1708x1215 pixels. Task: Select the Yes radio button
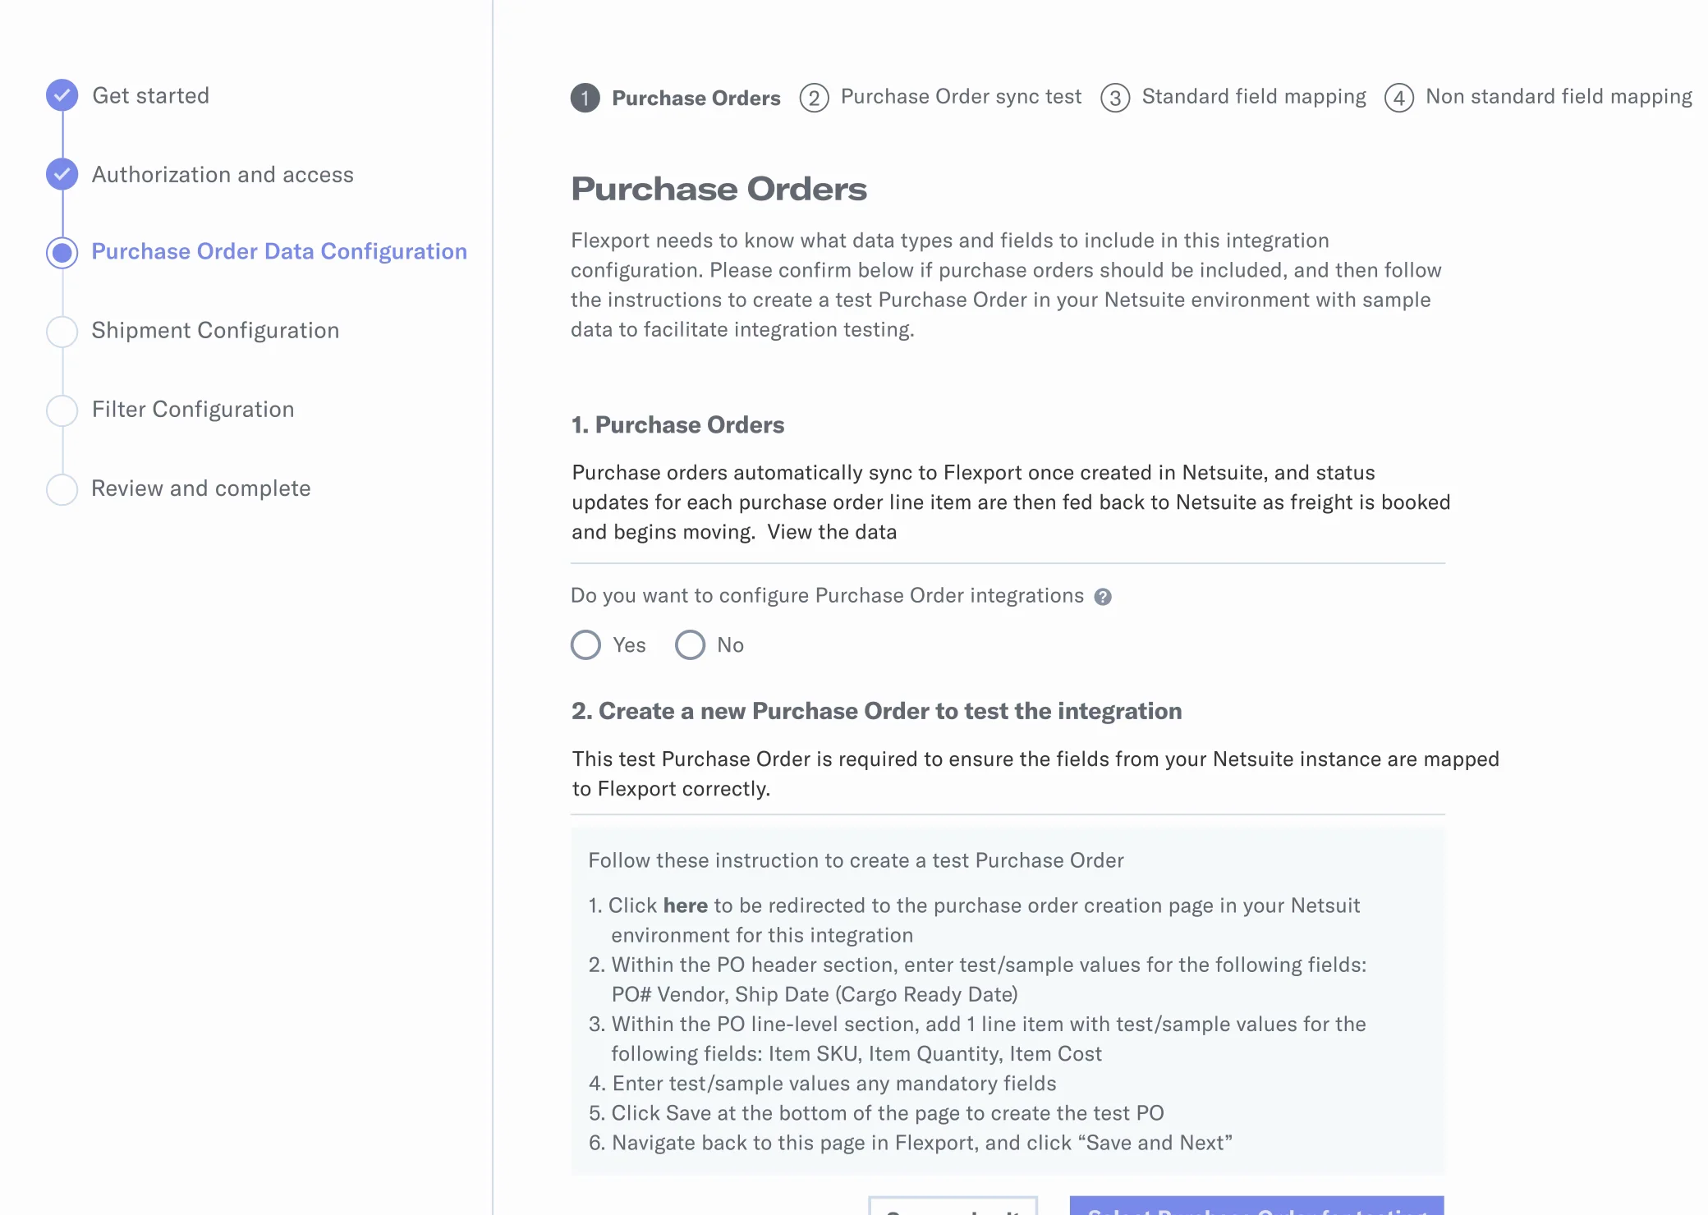[586, 644]
